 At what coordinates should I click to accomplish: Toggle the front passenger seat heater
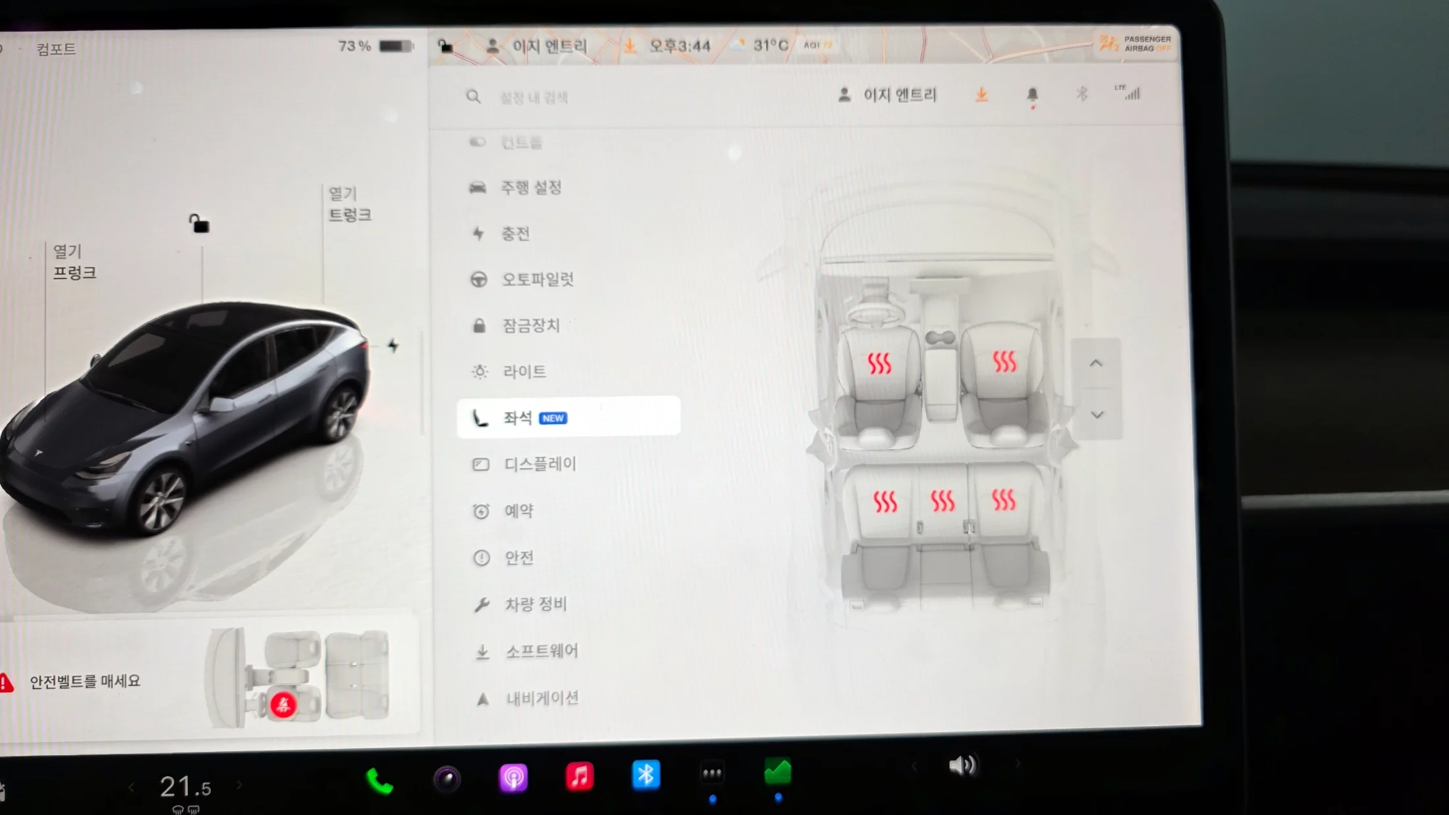pyautogui.click(x=1004, y=361)
